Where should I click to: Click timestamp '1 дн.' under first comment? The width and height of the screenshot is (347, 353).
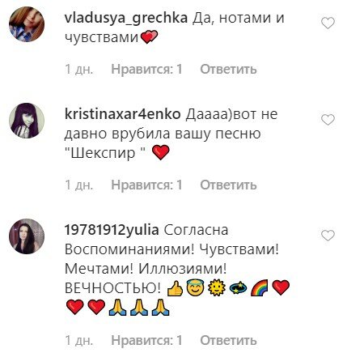(78, 70)
